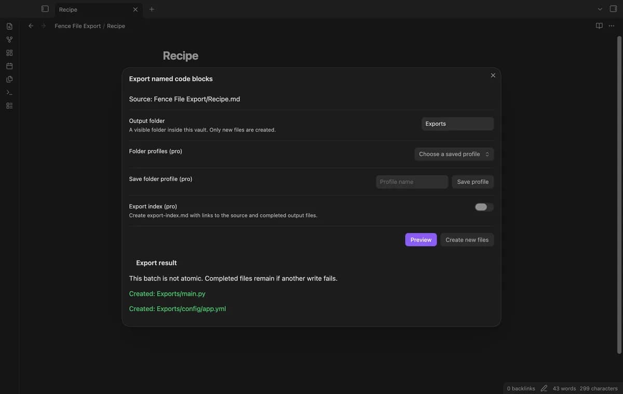Open more options three-dots menu

click(x=612, y=26)
